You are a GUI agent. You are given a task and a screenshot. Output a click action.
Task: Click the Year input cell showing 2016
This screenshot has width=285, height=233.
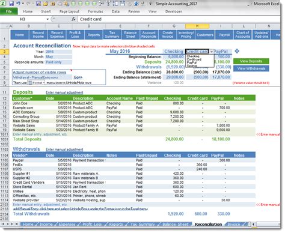58,52
